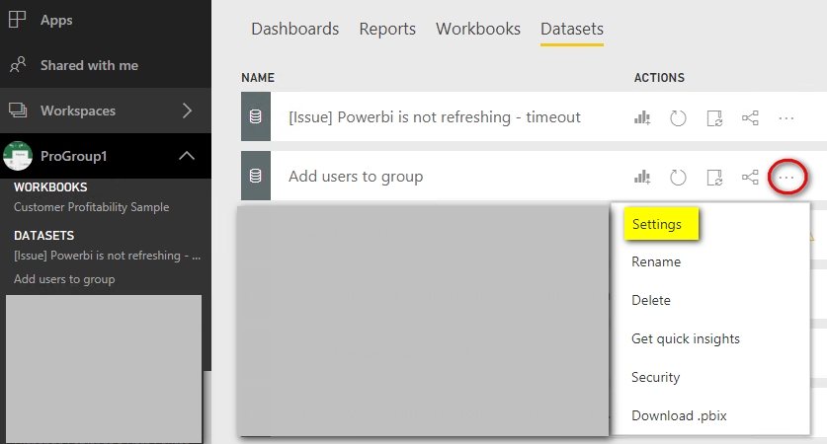The image size is (827, 444).
Task: Click the circled ellipsis for Add users to group
Action: 786,178
